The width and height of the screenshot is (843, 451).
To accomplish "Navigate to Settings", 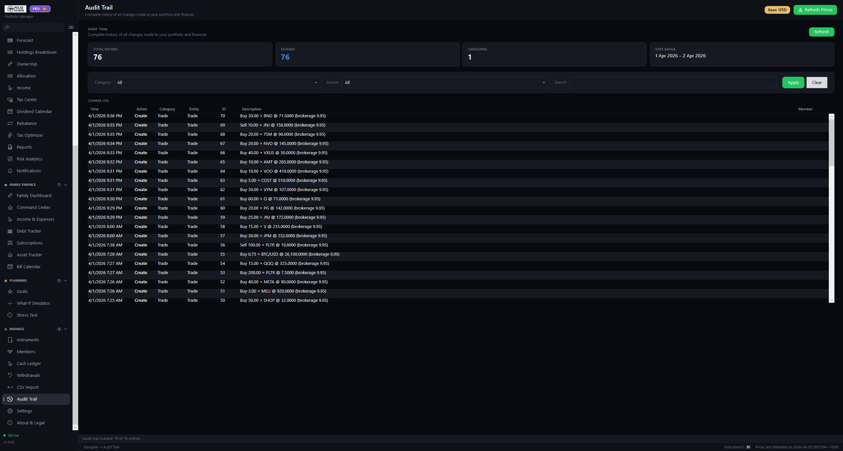I will coord(24,411).
